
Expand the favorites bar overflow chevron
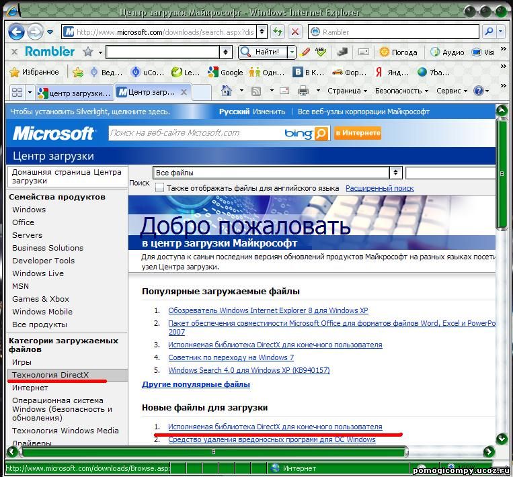click(x=503, y=66)
